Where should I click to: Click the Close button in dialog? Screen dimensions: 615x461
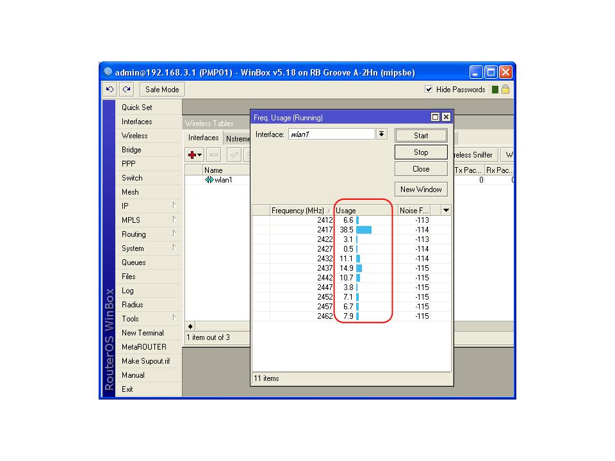[x=421, y=169]
